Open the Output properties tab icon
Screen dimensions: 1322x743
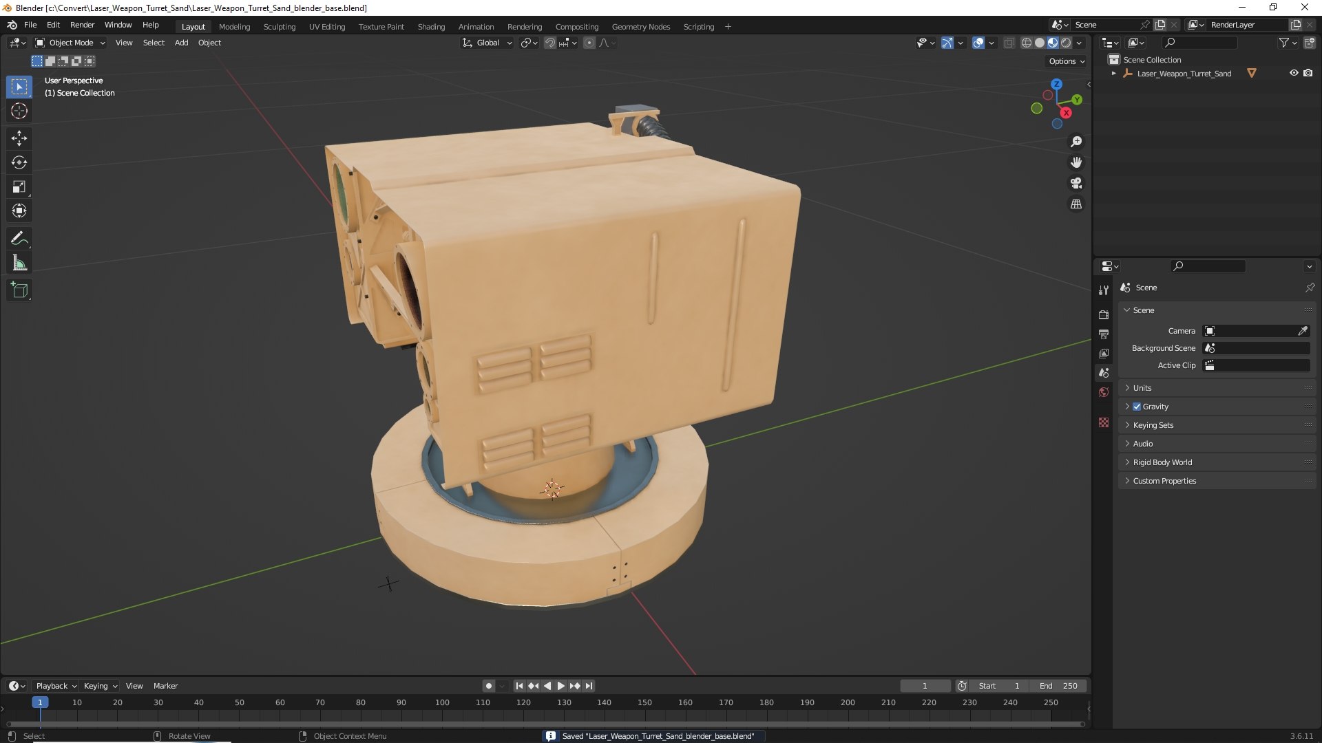1104,334
